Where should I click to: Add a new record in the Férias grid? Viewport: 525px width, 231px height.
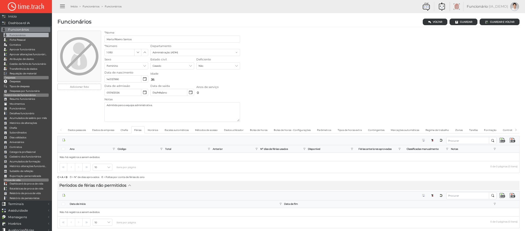click(64, 140)
